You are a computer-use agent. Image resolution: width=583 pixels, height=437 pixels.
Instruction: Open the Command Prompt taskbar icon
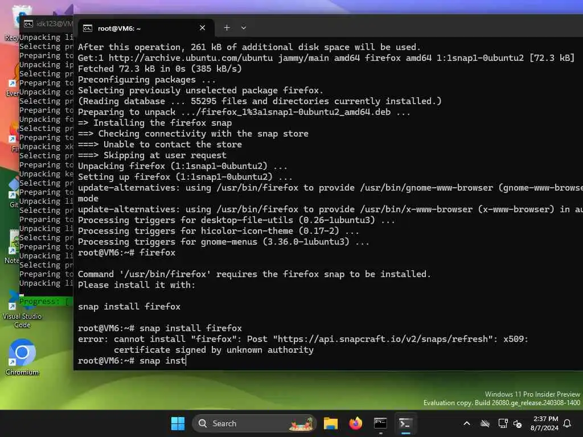coord(380,423)
